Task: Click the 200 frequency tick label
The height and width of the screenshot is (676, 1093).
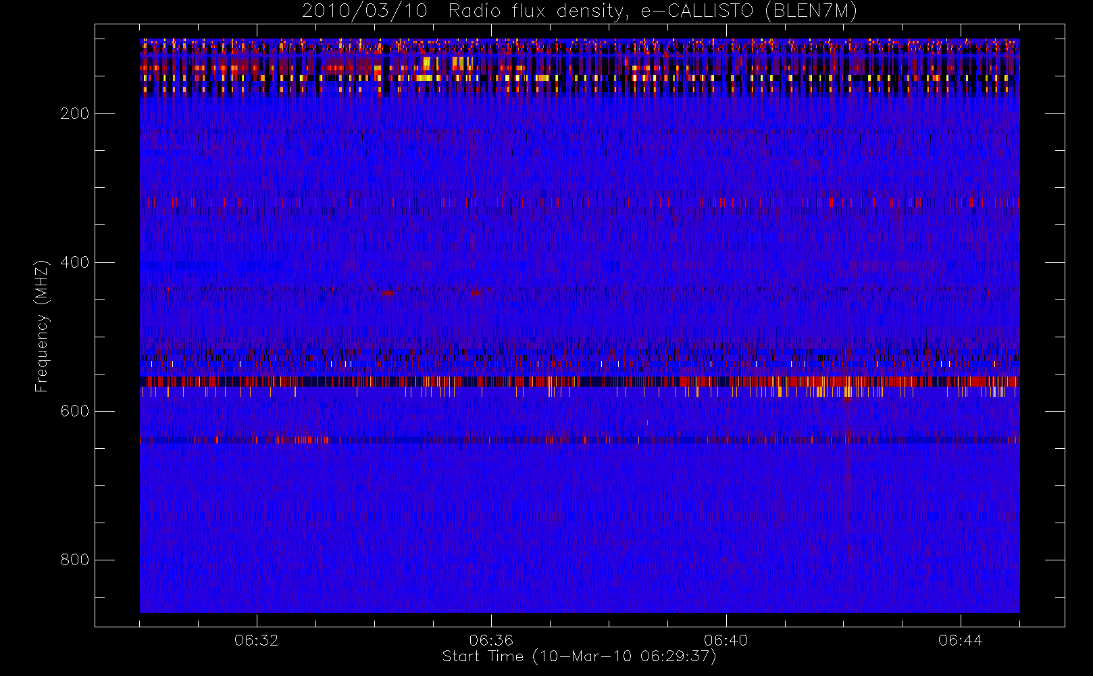Action: click(x=75, y=114)
